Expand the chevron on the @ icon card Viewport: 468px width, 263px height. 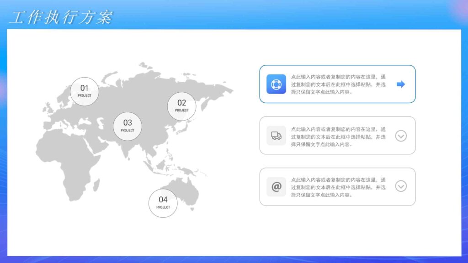(401, 187)
